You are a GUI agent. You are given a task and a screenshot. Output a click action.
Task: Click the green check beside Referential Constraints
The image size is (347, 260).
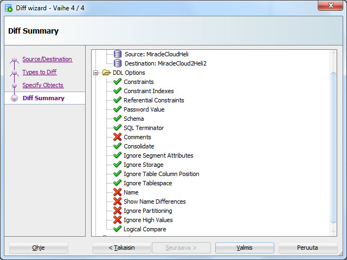coord(117,100)
